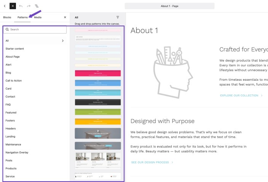Undo the last change

[21, 6]
